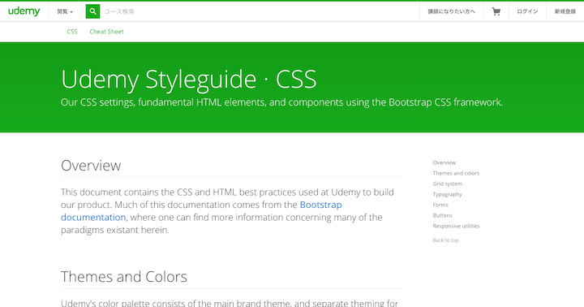Click the Udemy logo
This screenshot has height=307, width=584.
(x=24, y=11)
